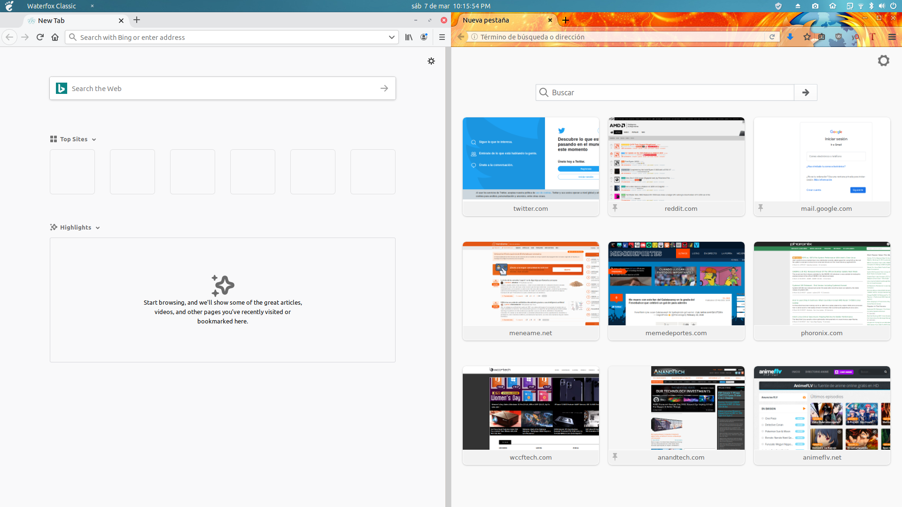Collapse the Top Sites section
Screen dimensions: 902x507
coord(94,139)
